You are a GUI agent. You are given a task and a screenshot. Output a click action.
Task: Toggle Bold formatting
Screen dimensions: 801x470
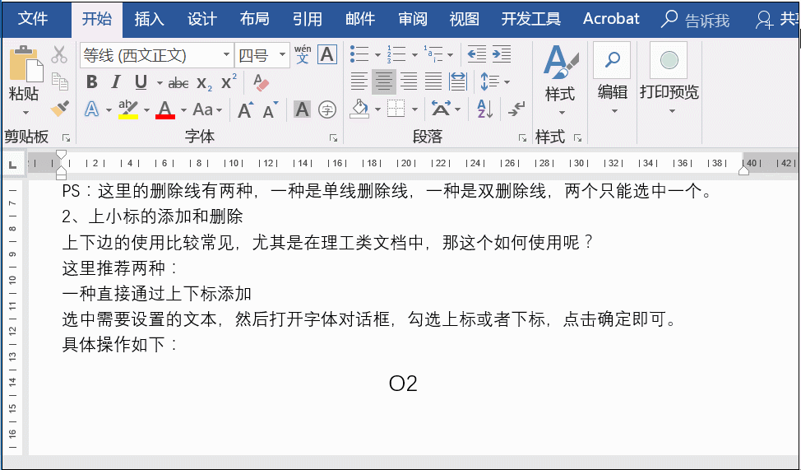point(92,82)
